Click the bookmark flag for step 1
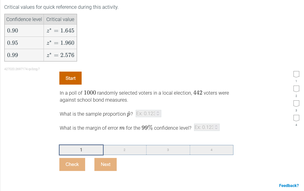This screenshot has height=191, width=304. 296,74
